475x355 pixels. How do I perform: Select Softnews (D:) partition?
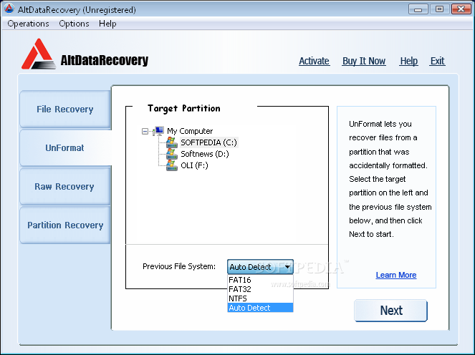[x=205, y=154]
